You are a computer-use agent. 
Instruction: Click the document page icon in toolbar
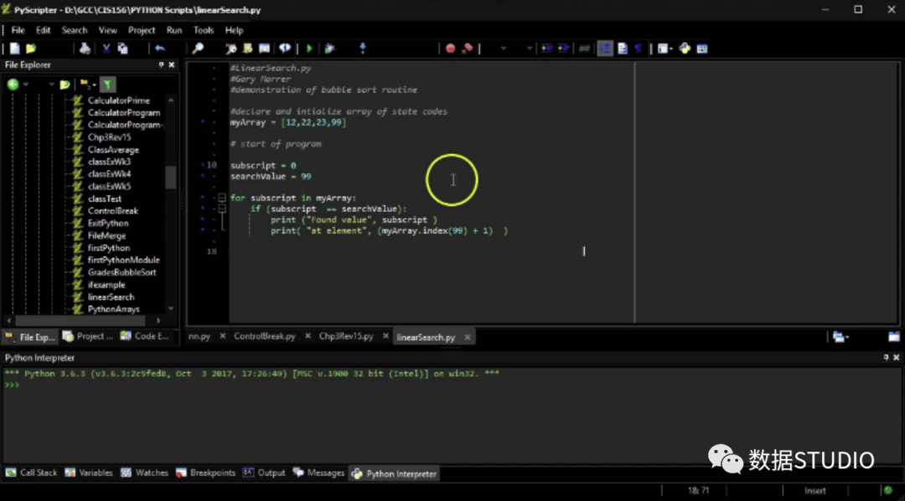tap(622, 49)
